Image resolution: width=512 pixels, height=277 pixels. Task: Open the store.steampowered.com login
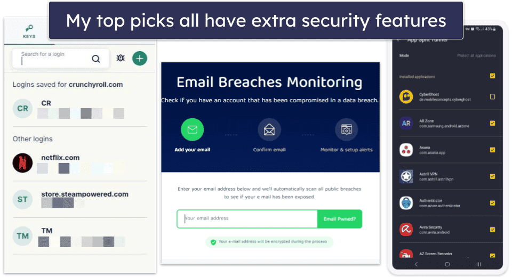tap(80, 199)
